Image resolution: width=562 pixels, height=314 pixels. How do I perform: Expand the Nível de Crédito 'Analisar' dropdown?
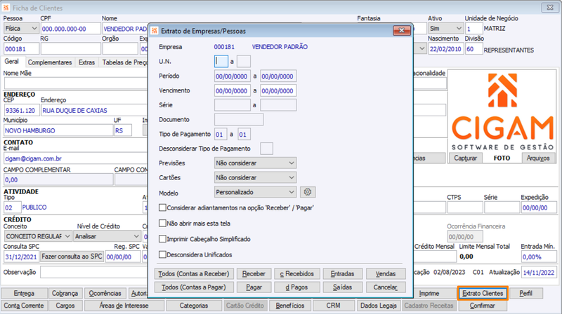107,236
